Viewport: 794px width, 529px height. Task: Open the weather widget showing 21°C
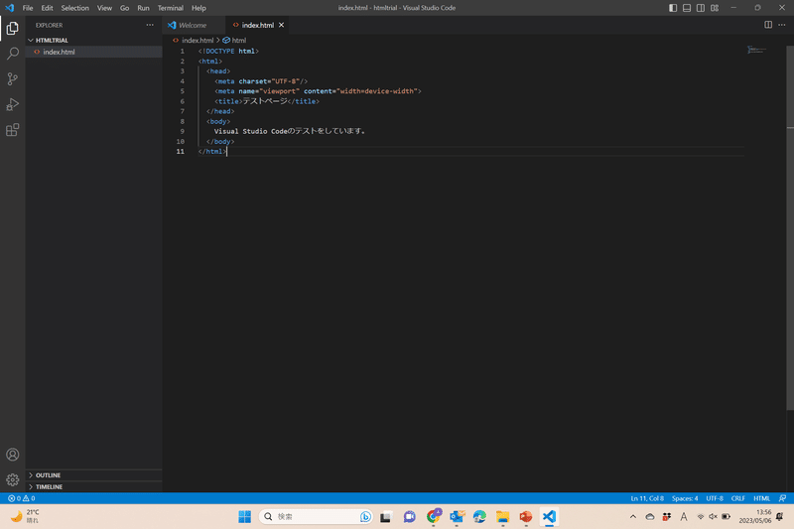pyautogui.click(x=26, y=516)
